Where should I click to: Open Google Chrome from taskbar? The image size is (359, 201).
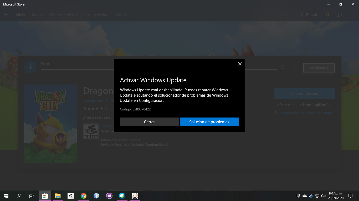coord(83,196)
